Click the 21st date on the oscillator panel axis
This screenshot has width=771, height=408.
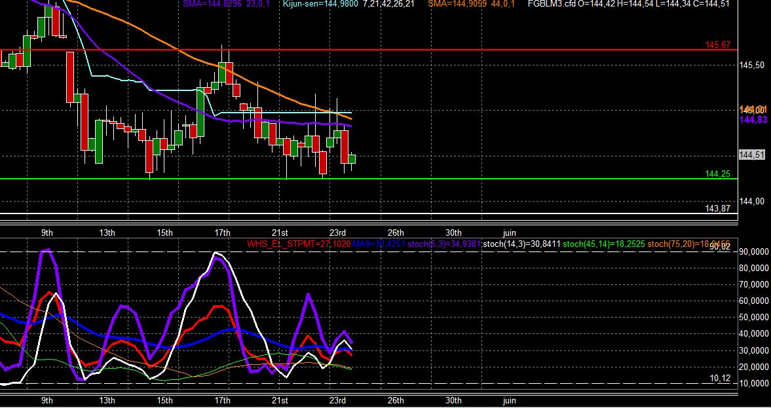280,400
